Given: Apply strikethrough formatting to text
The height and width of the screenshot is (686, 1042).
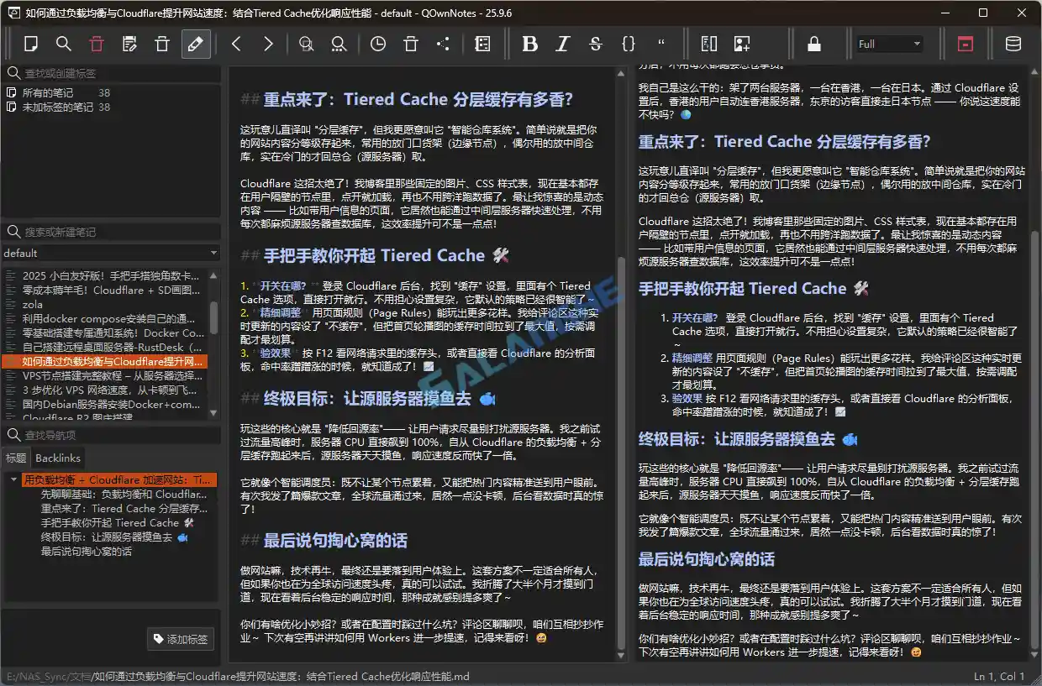Looking at the screenshot, I should (x=595, y=43).
